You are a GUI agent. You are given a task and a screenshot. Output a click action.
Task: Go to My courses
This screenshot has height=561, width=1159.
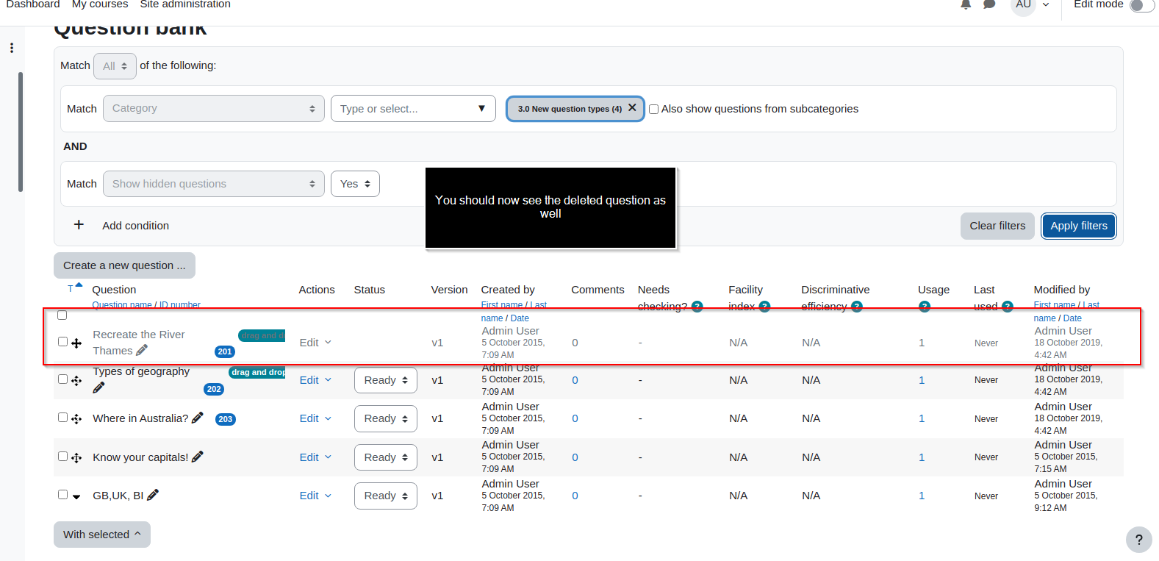pos(100,4)
